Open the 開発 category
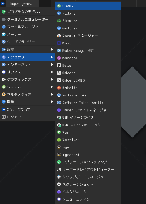The height and width of the screenshot is (204, 146). point(28,102)
